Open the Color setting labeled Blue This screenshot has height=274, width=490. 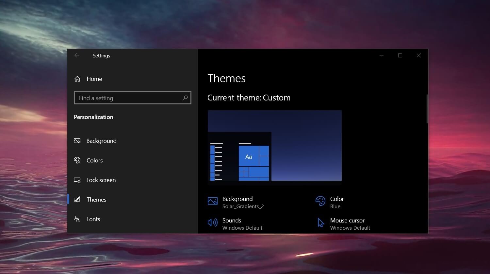(x=337, y=202)
